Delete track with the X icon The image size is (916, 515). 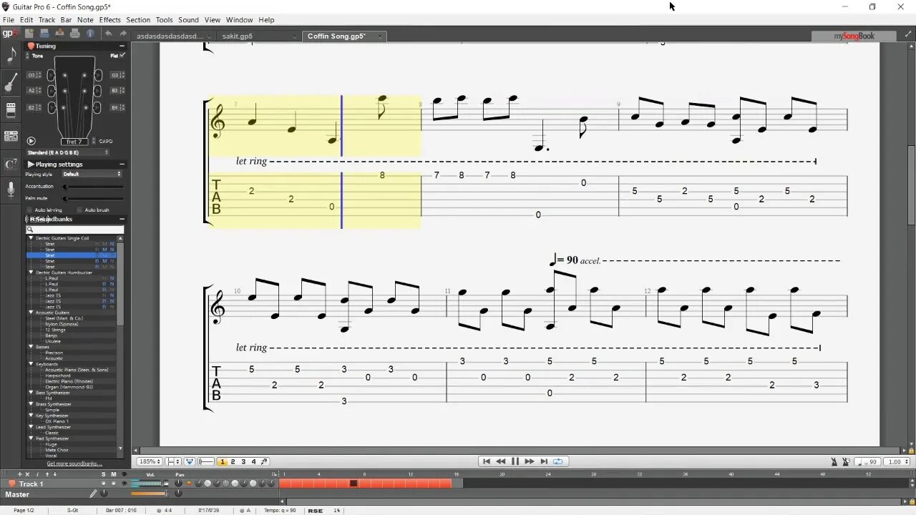coord(28,474)
